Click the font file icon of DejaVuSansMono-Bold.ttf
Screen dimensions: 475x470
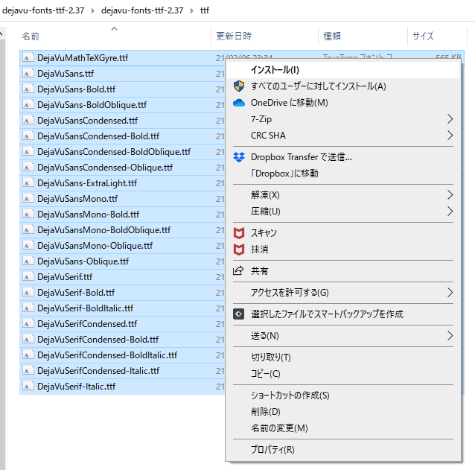[28, 215]
